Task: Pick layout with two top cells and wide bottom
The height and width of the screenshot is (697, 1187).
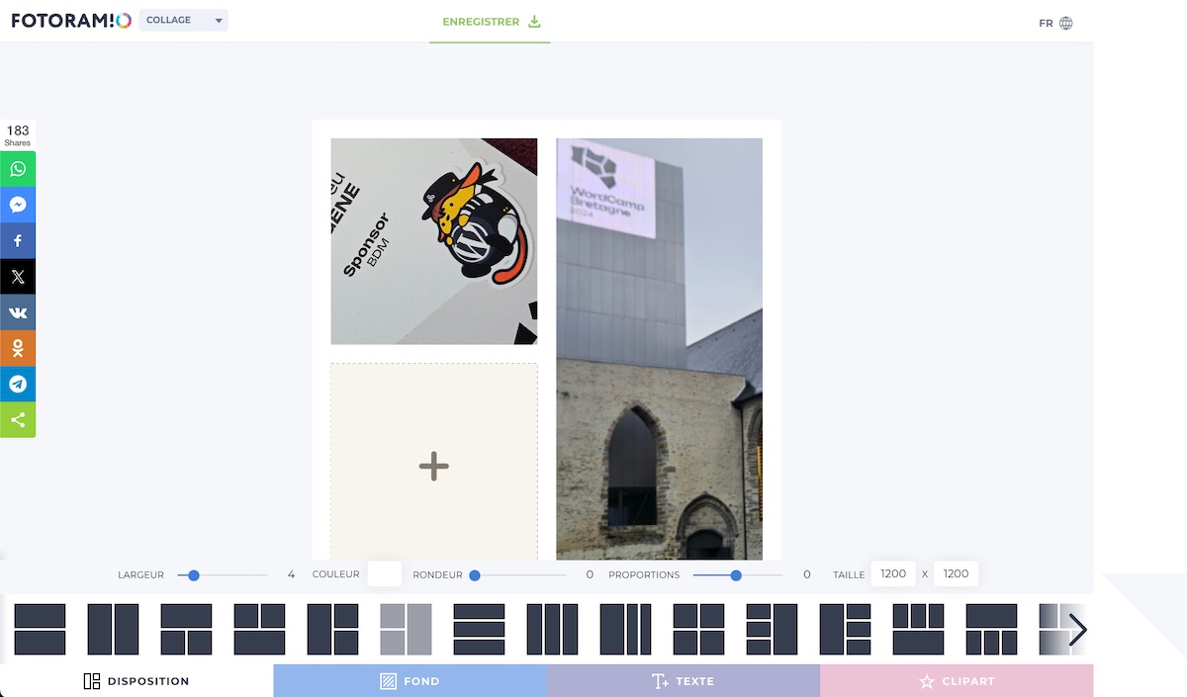Action: pyautogui.click(x=259, y=629)
